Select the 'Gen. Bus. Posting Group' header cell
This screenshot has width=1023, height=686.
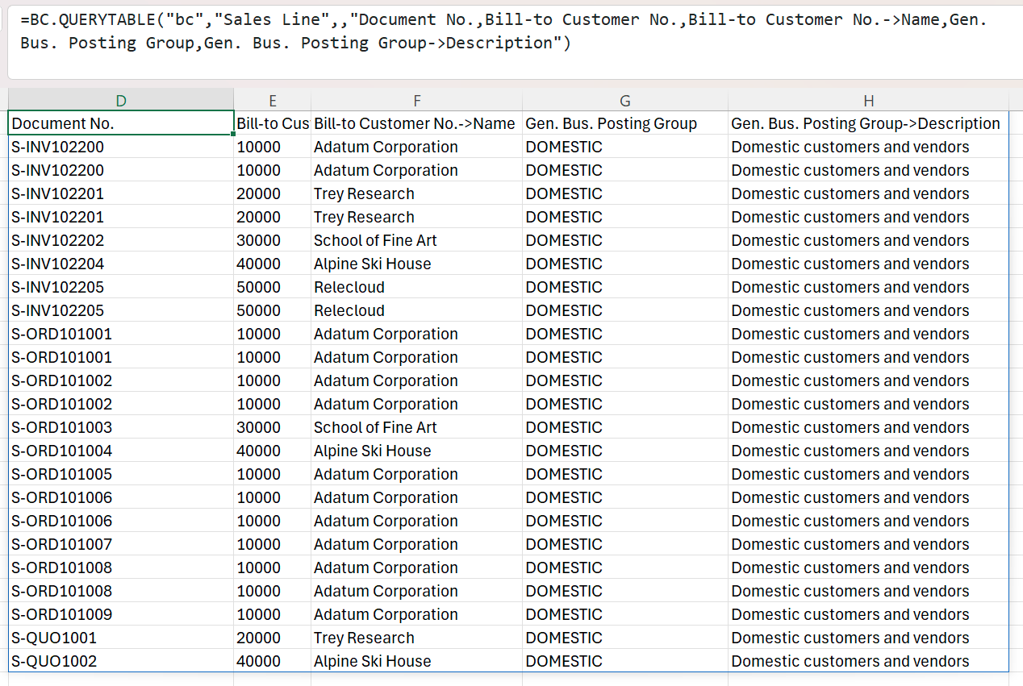click(625, 123)
